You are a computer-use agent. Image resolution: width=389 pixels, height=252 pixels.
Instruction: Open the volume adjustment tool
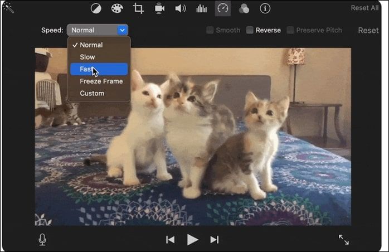coord(180,8)
